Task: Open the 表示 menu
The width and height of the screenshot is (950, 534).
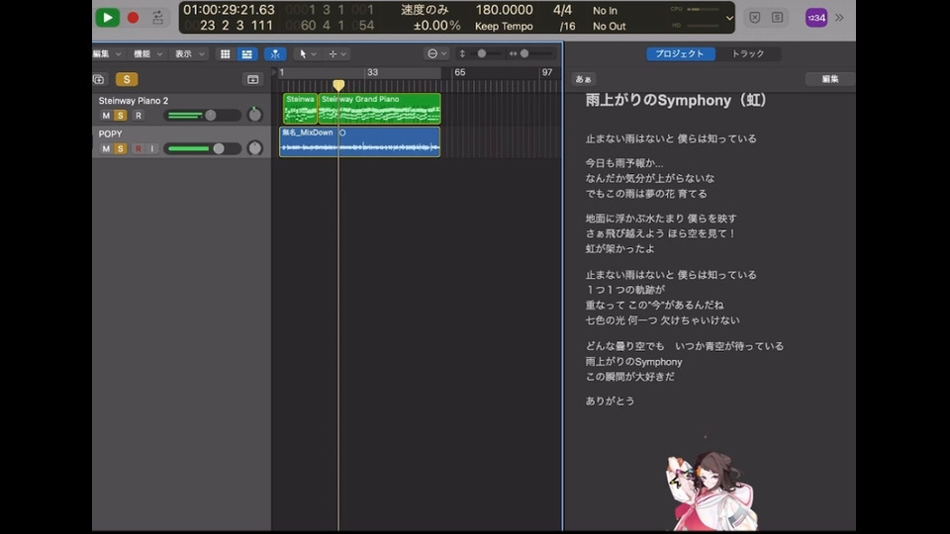Action: (x=190, y=53)
